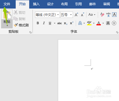The image size is (119, 101).
Task: Expand the font name dropdown arrow
Action: coord(58,15)
